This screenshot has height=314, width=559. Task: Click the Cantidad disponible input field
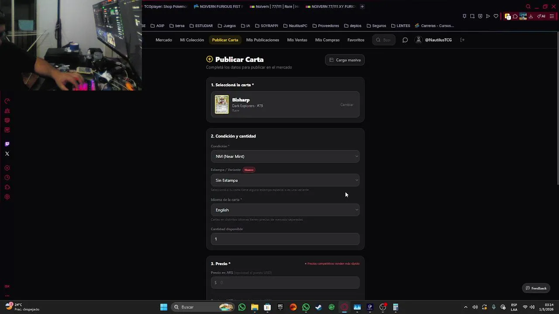285,239
